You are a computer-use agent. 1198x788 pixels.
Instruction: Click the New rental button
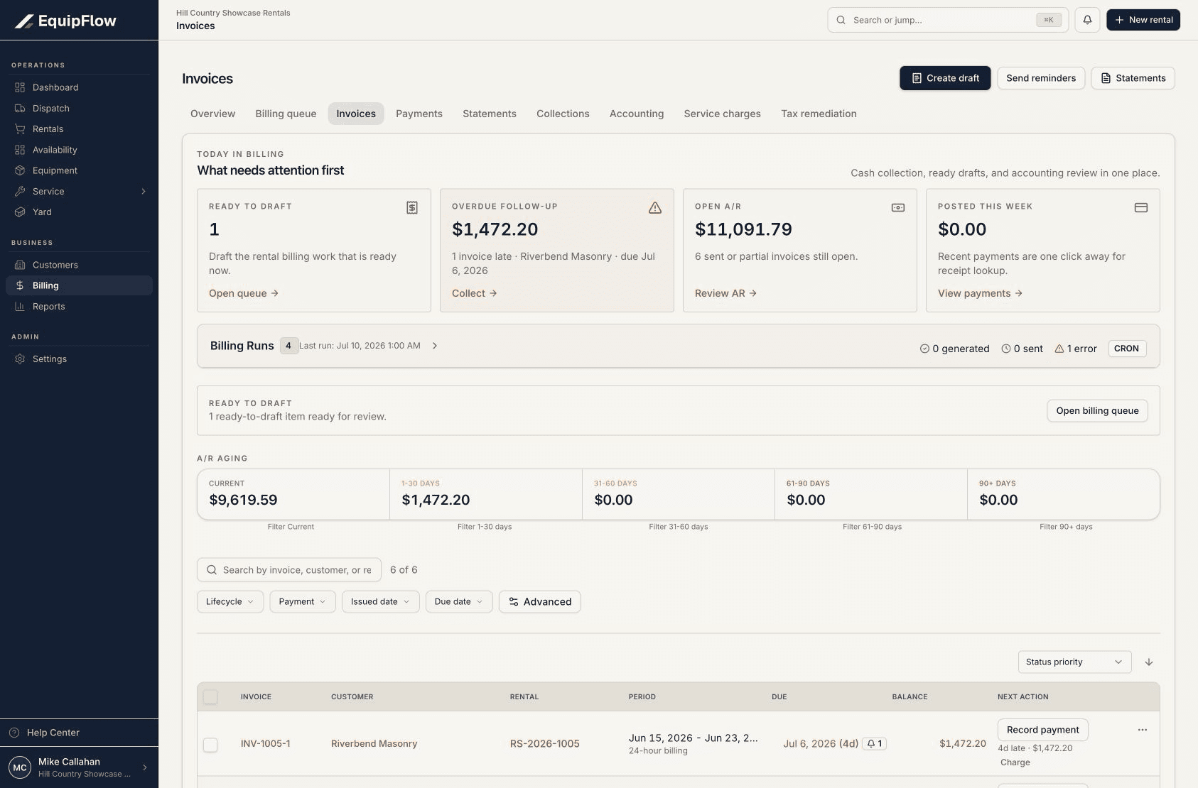pos(1143,20)
